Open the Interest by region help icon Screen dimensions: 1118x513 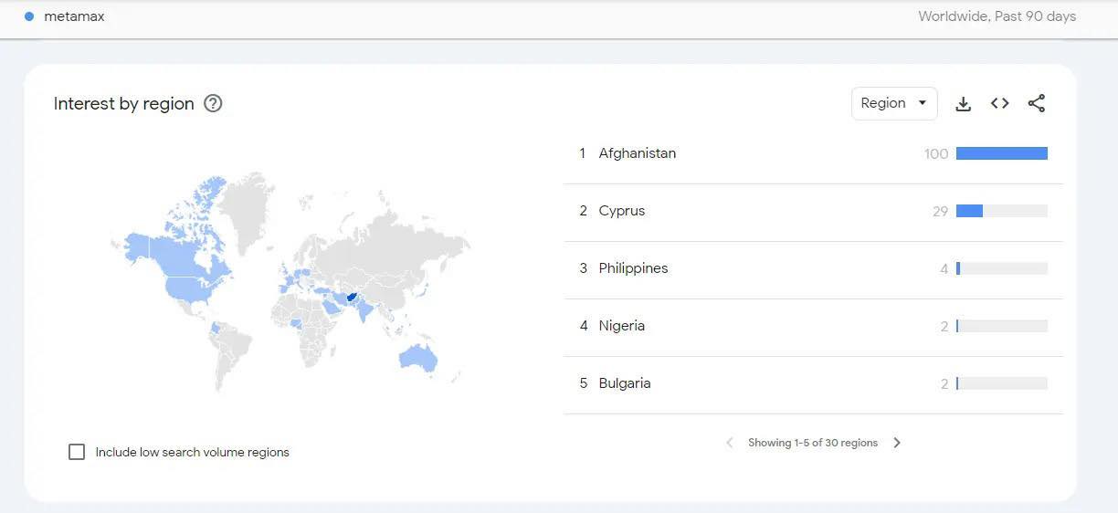pos(213,103)
